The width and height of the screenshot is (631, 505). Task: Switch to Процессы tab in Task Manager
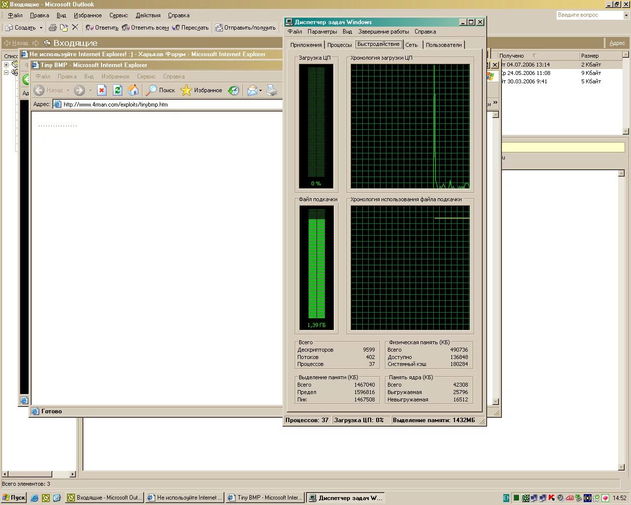340,45
